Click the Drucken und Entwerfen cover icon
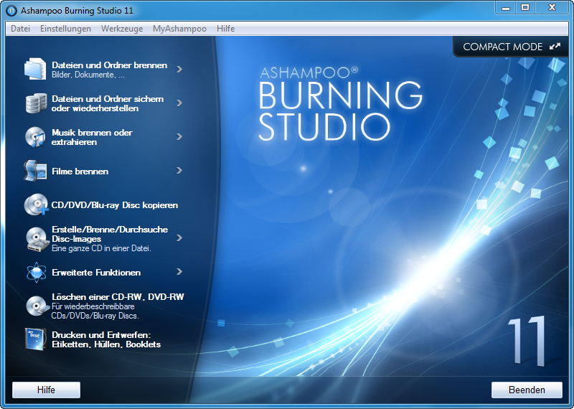This screenshot has width=574, height=409. point(35,339)
